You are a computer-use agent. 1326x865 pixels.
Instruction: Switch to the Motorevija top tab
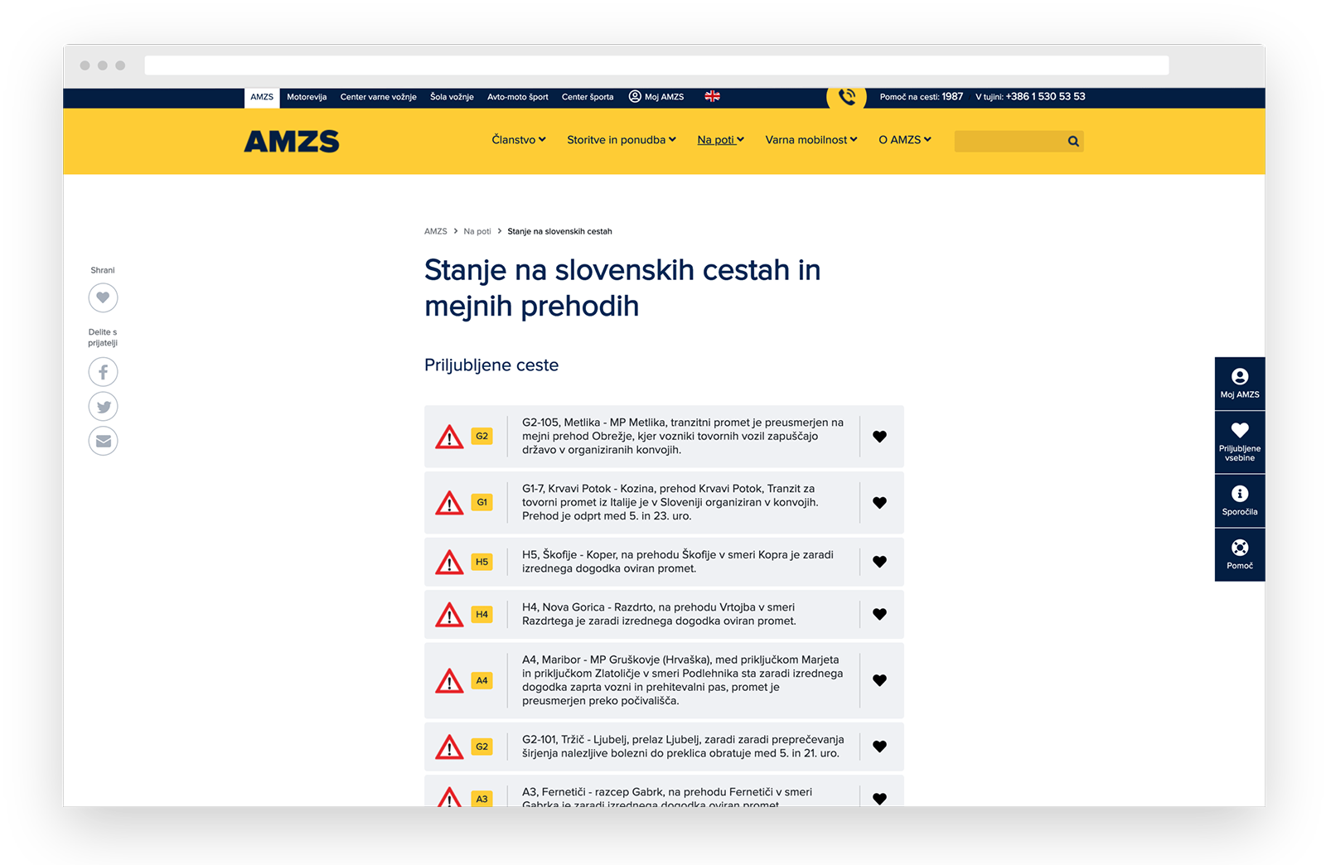click(307, 97)
